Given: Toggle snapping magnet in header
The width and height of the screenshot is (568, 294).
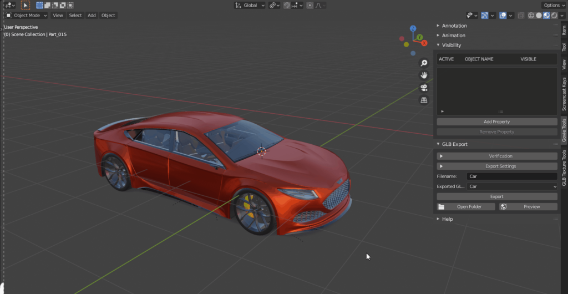Looking at the screenshot, I should [x=287, y=6].
